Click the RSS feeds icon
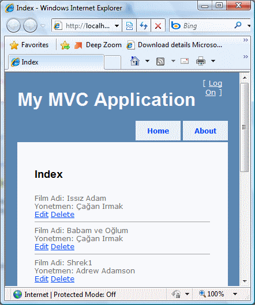 tap(160, 62)
